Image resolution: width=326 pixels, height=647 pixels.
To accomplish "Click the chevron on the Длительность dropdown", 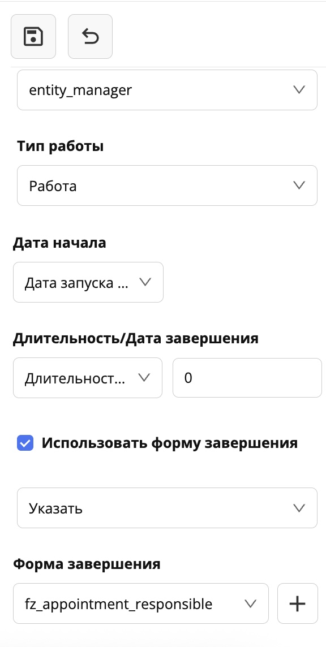I will pos(146,378).
